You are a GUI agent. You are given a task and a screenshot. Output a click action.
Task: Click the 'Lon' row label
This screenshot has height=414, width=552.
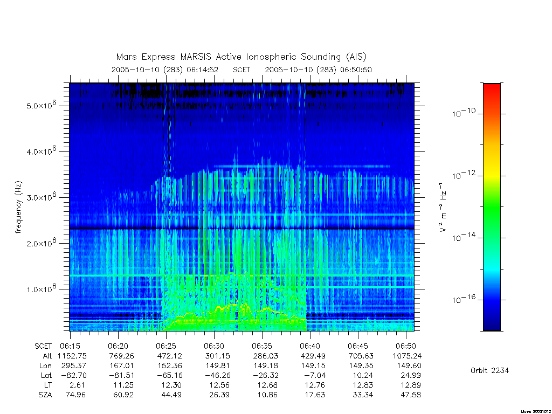[45, 366]
